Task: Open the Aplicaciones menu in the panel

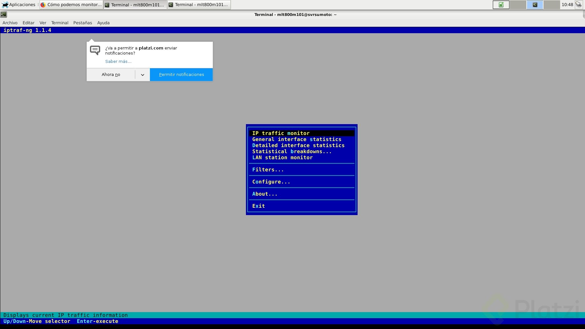Action: 19,5
